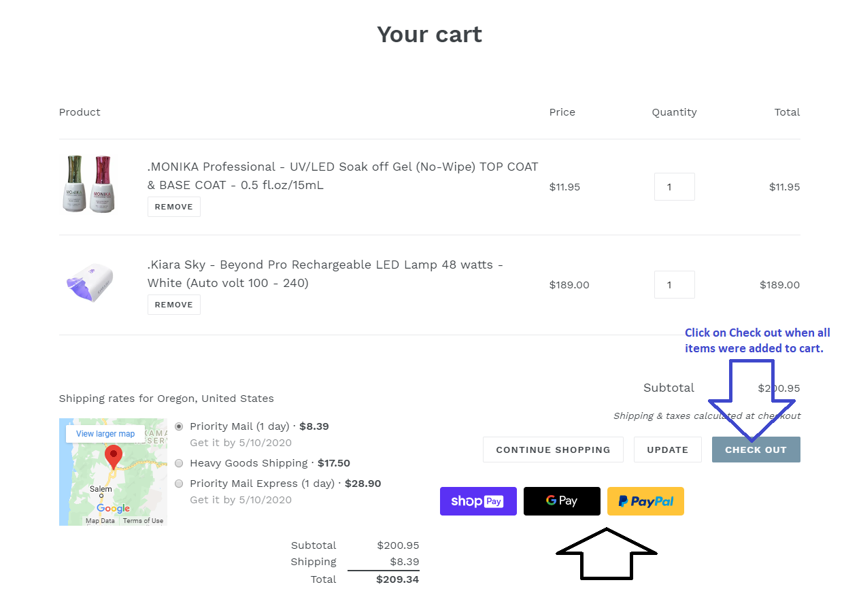861x591 pixels.
Task: Remove the Kiara Sky lamp from cart
Action: [x=173, y=305]
